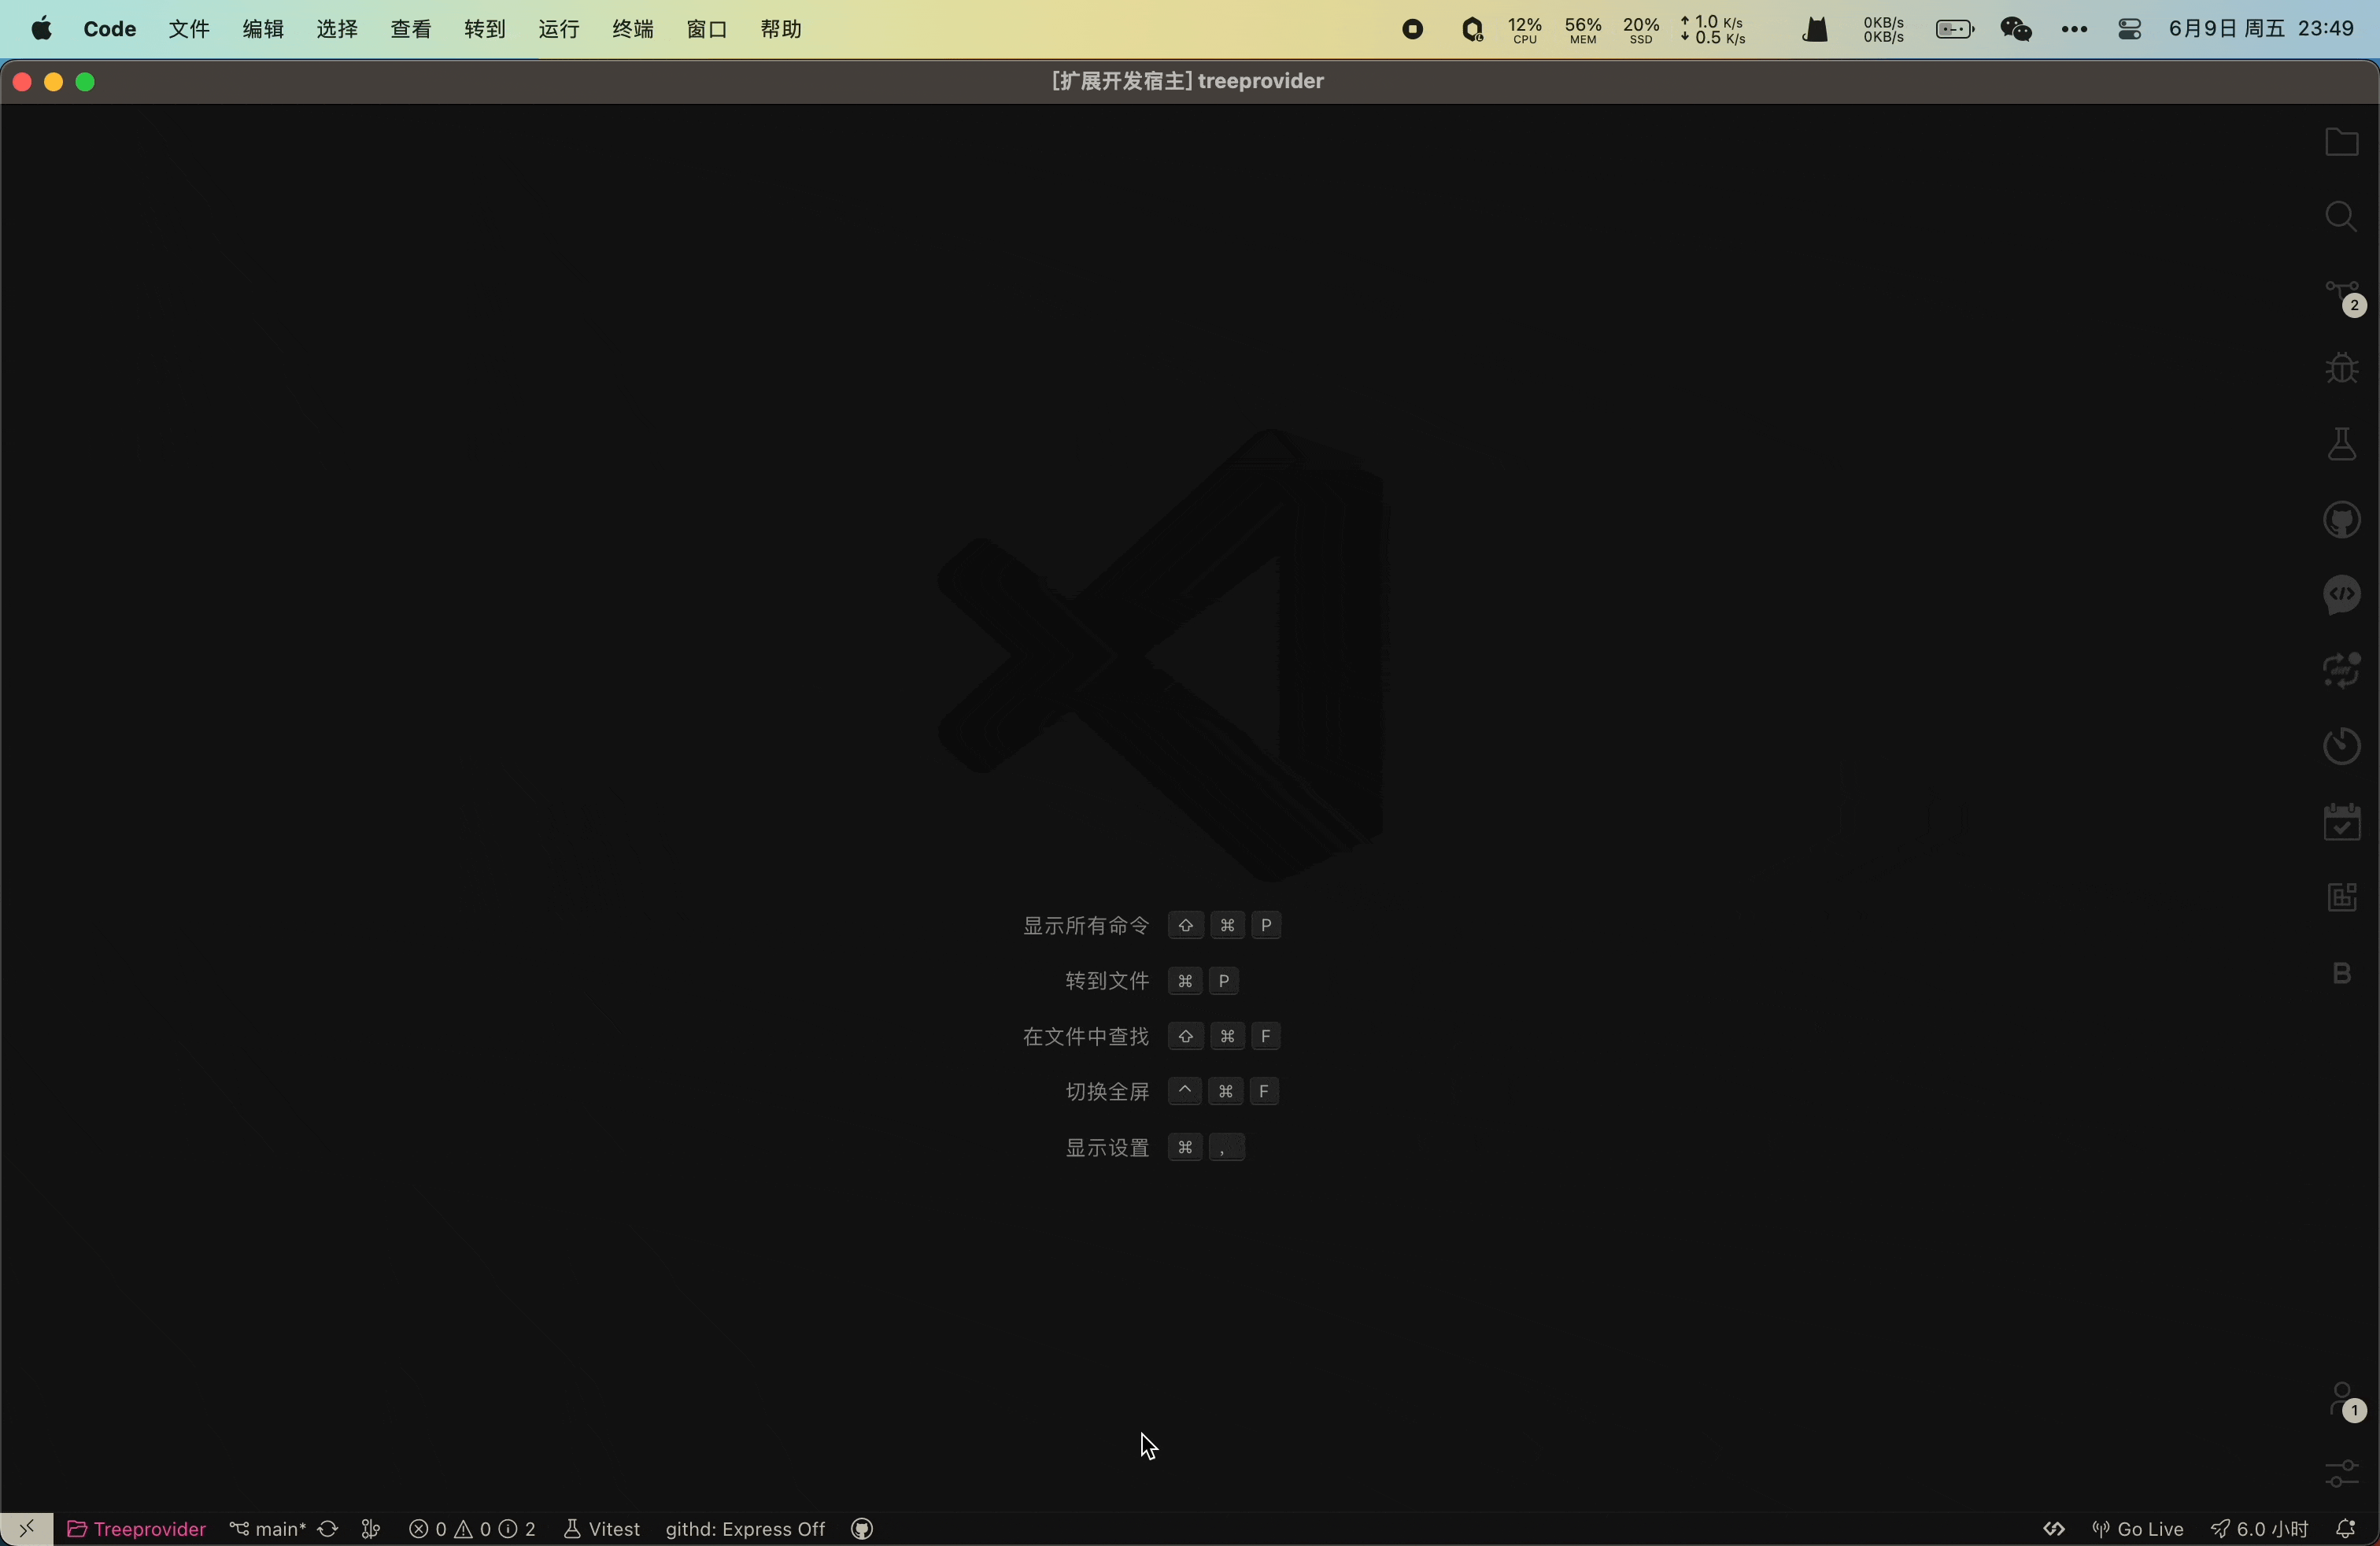Select the Vitest item in the status bar
The height and width of the screenshot is (1546, 2380).
[x=600, y=1529]
